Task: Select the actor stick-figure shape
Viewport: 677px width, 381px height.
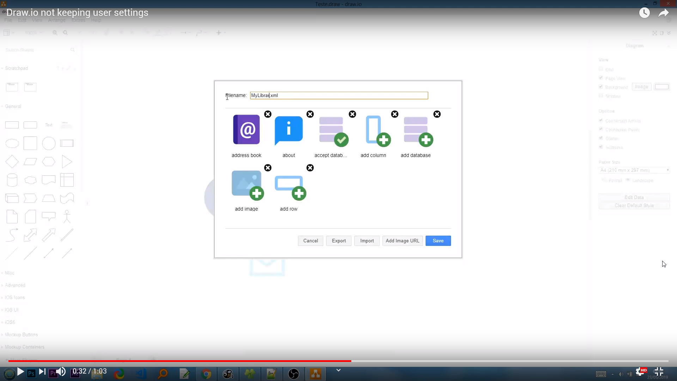Action: [67, 217]
